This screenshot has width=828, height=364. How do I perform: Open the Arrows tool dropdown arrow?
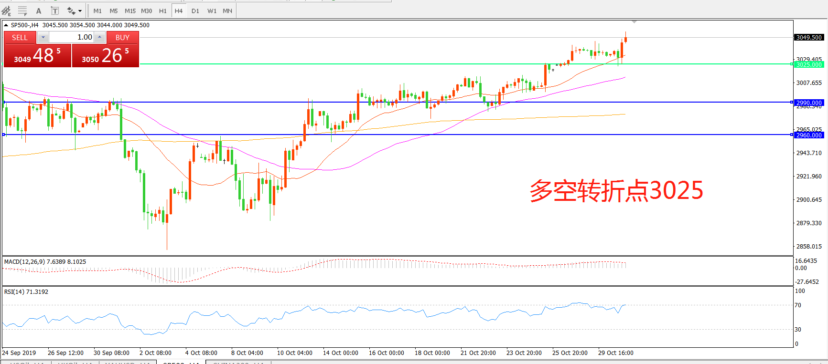[x=80, y=10]
